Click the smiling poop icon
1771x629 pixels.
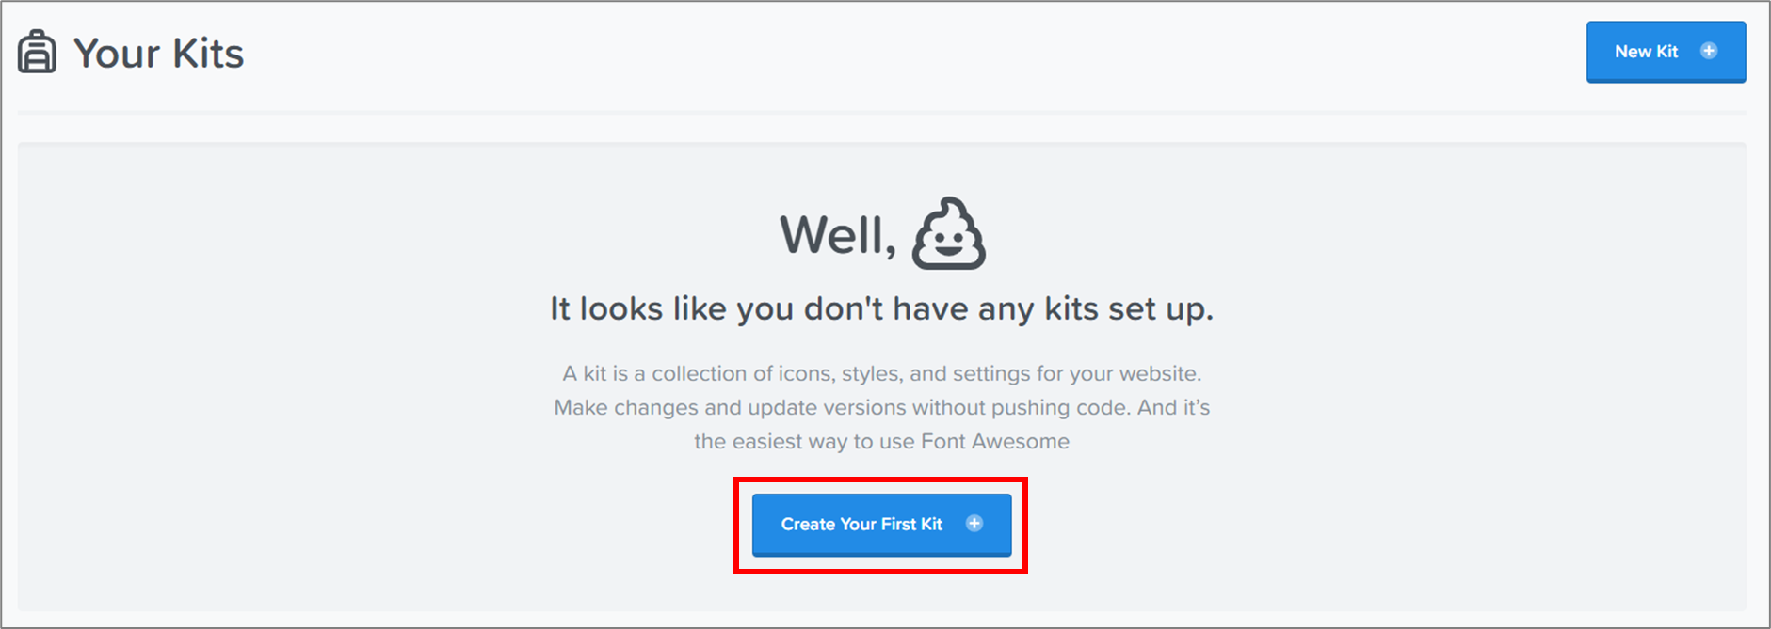[948, 233]
